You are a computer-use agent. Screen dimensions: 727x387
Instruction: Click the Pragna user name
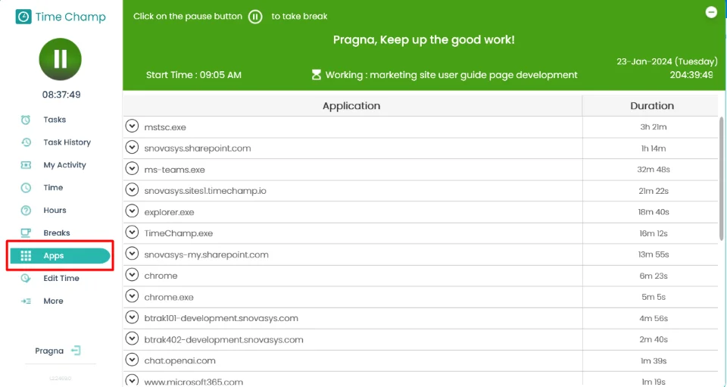(49, 351)
